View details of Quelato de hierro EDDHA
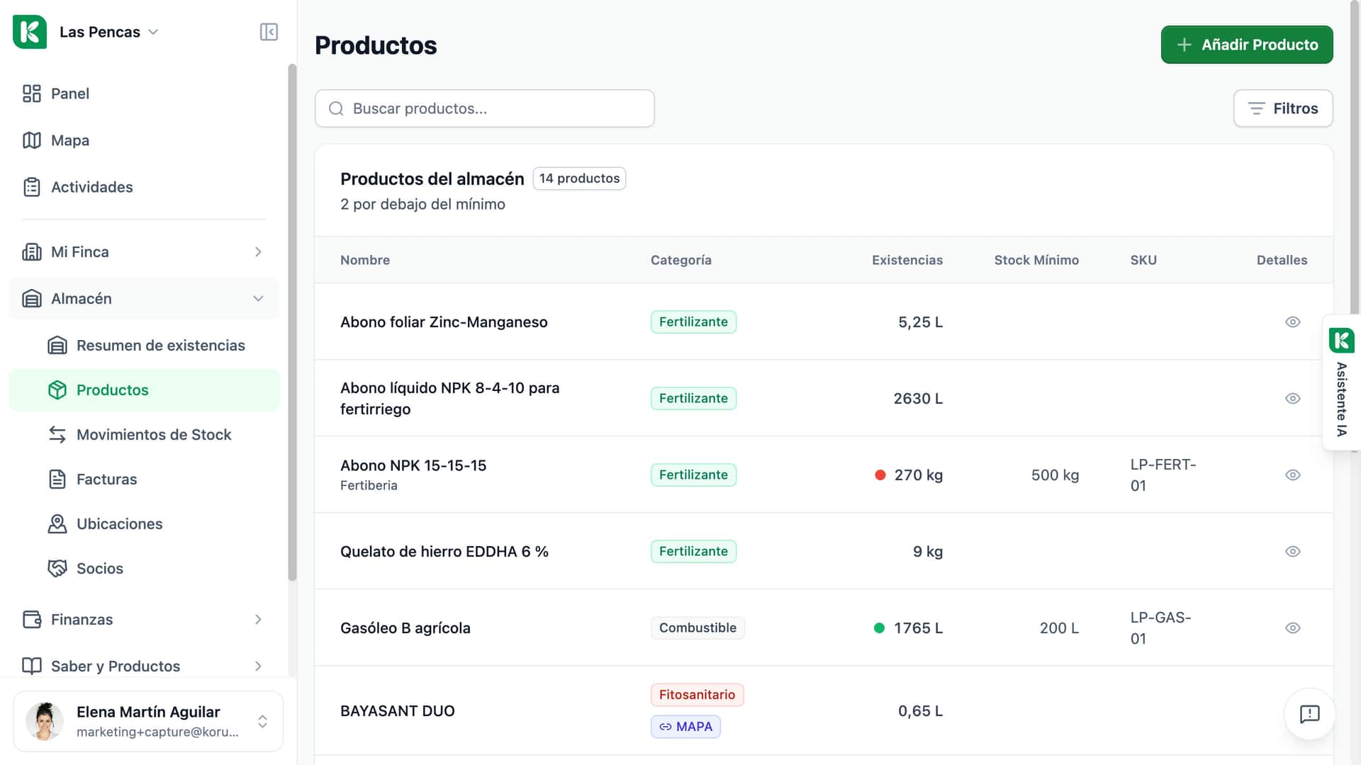 point(1293,552)
